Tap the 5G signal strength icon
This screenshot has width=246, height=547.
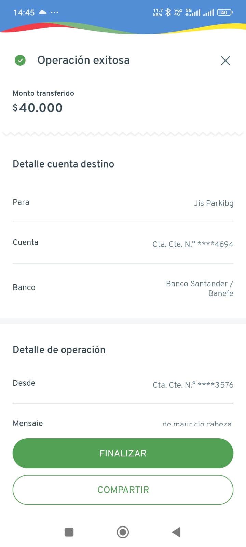[193, 12]
